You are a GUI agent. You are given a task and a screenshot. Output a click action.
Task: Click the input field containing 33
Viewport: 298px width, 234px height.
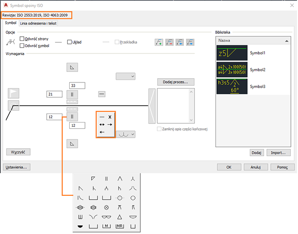[x=77, y=85]
